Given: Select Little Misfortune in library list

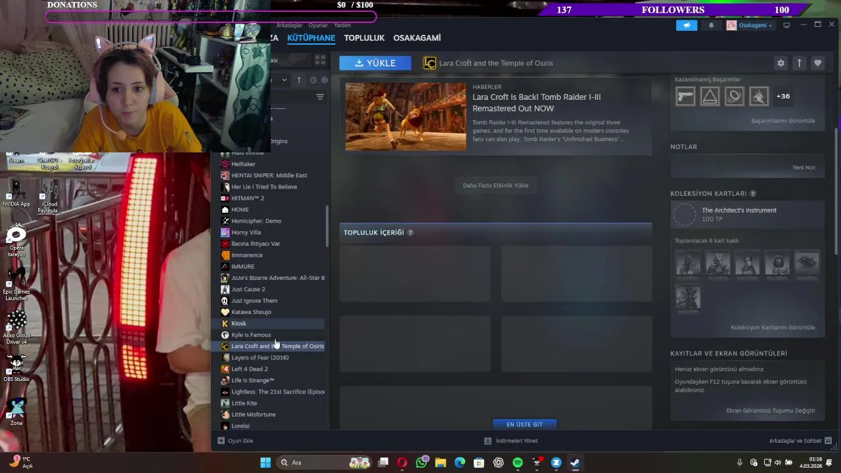Looking at the screenshot, I should click(253, 415).
